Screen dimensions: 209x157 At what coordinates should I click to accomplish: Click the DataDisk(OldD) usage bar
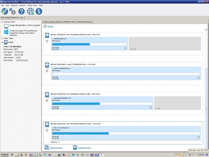[x=89, y=44]
